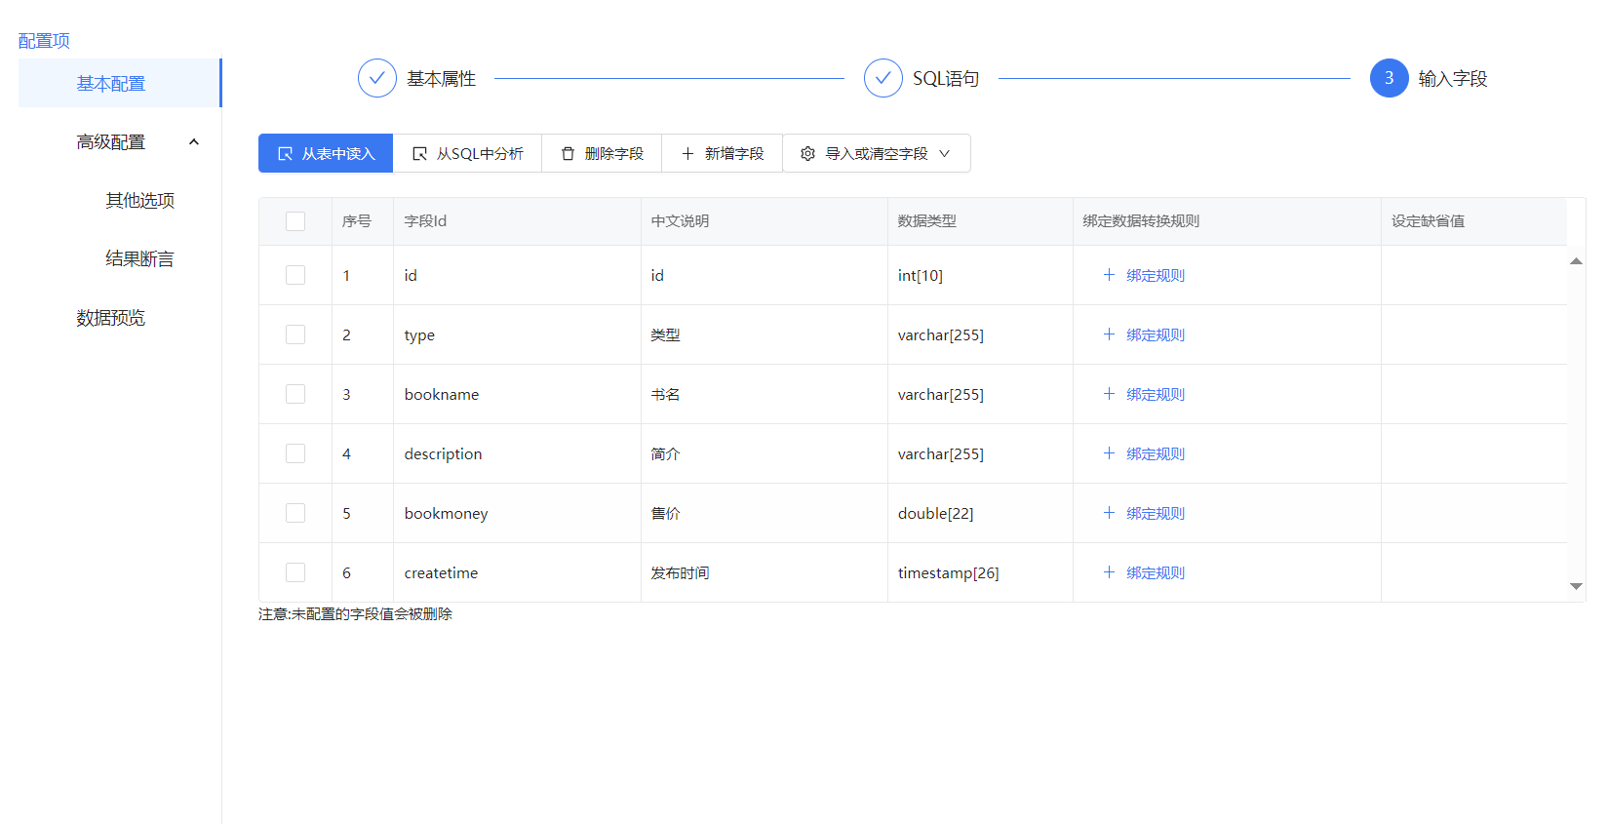Click 绑定规则 link in the id row
Image resolution: width=1608 pixels, height=824 pixels.
click(x=1156, y=275)
